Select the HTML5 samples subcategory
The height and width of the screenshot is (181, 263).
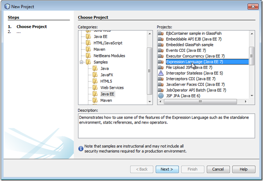pyautogui.click(x=106, y=81)
